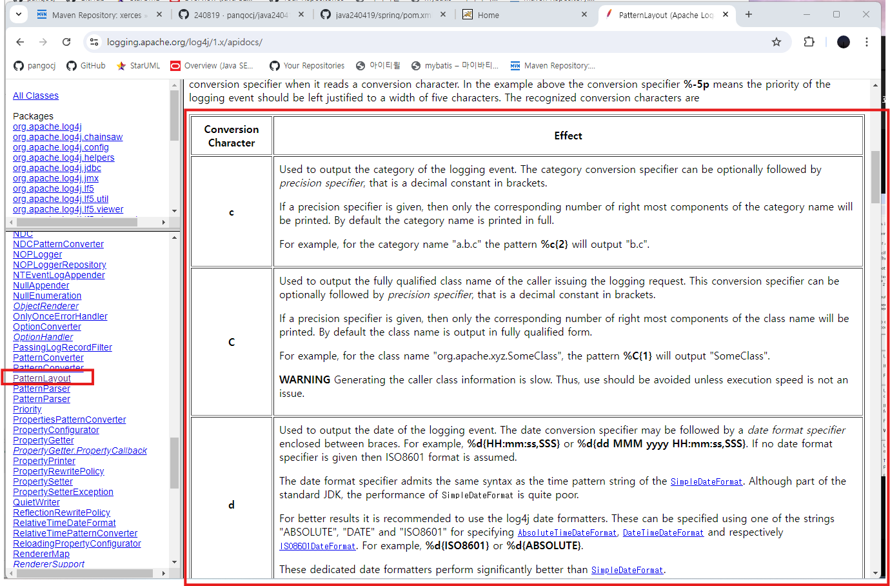Open the 아이티윌 bookmark

tap(377, 66)
